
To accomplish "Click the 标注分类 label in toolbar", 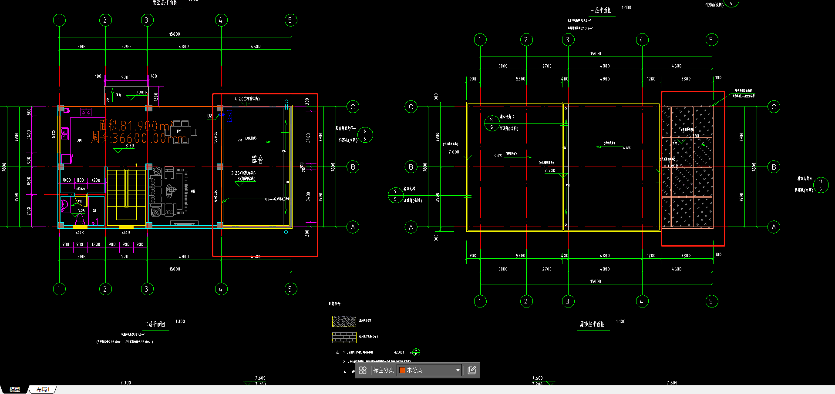I will [383, 370].
